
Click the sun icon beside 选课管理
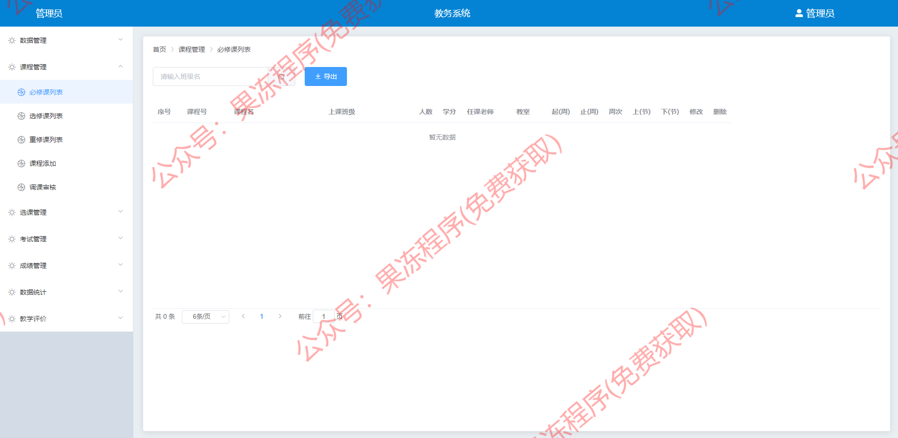pyautogui.click(x=12, y=212)
